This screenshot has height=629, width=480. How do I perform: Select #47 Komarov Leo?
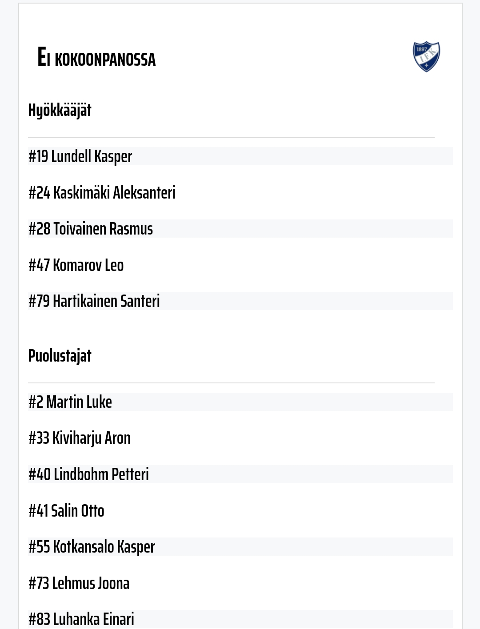(x=76, y=265)
